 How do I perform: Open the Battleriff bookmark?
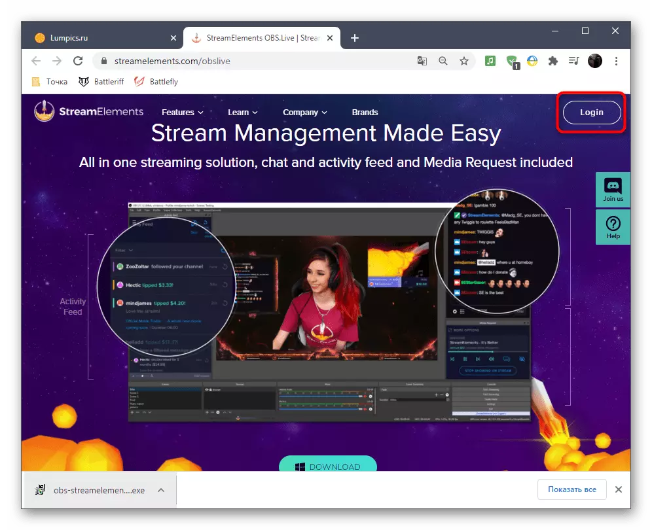click(x=101, y=82)
